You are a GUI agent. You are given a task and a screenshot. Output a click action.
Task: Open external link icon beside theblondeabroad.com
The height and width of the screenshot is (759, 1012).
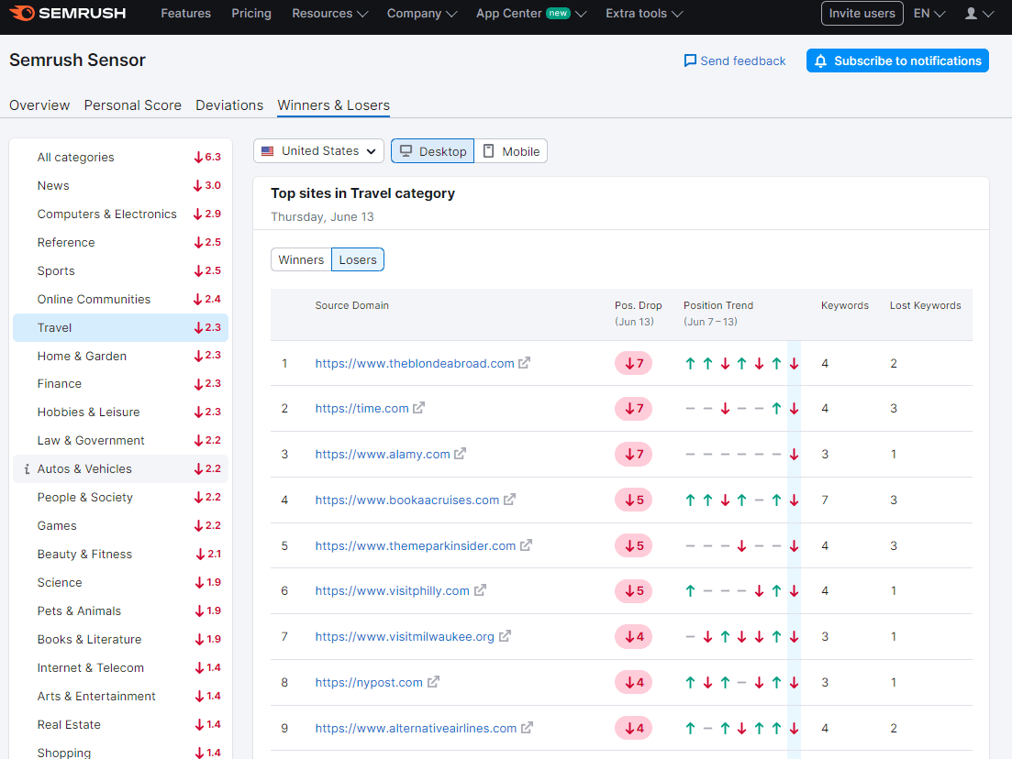point(524,363)
